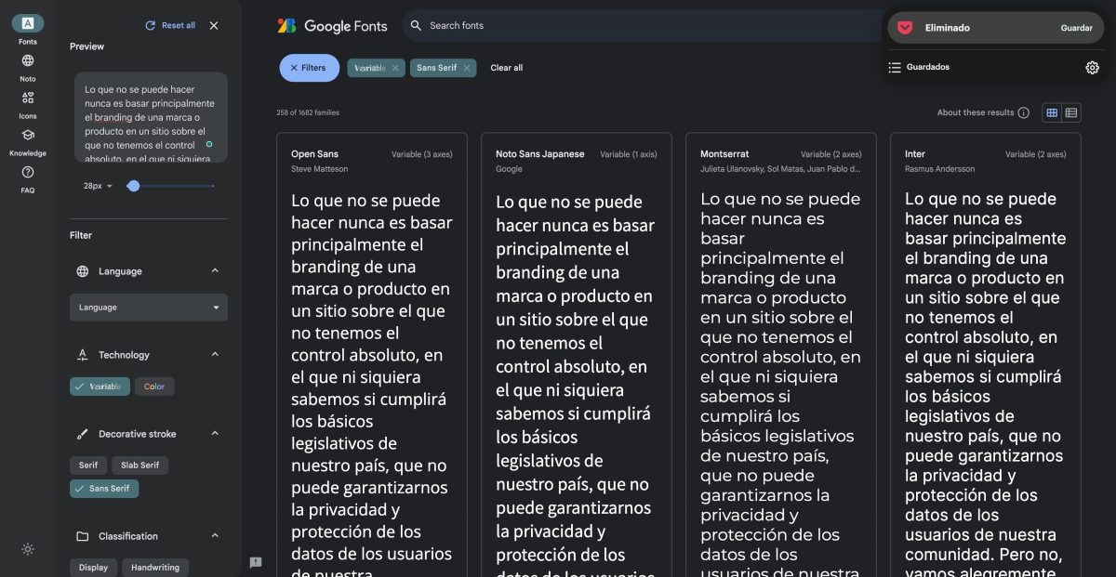This screenshot has width=1116, height=577.
Task: Remove the Sans Serif filter chip
Action: pos(467,68)
